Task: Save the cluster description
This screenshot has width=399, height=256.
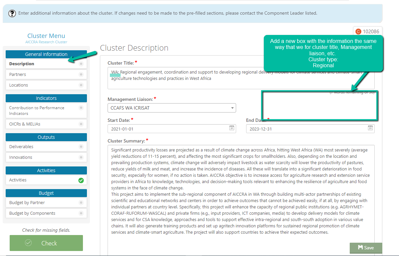Action: (x=366, y=248)
